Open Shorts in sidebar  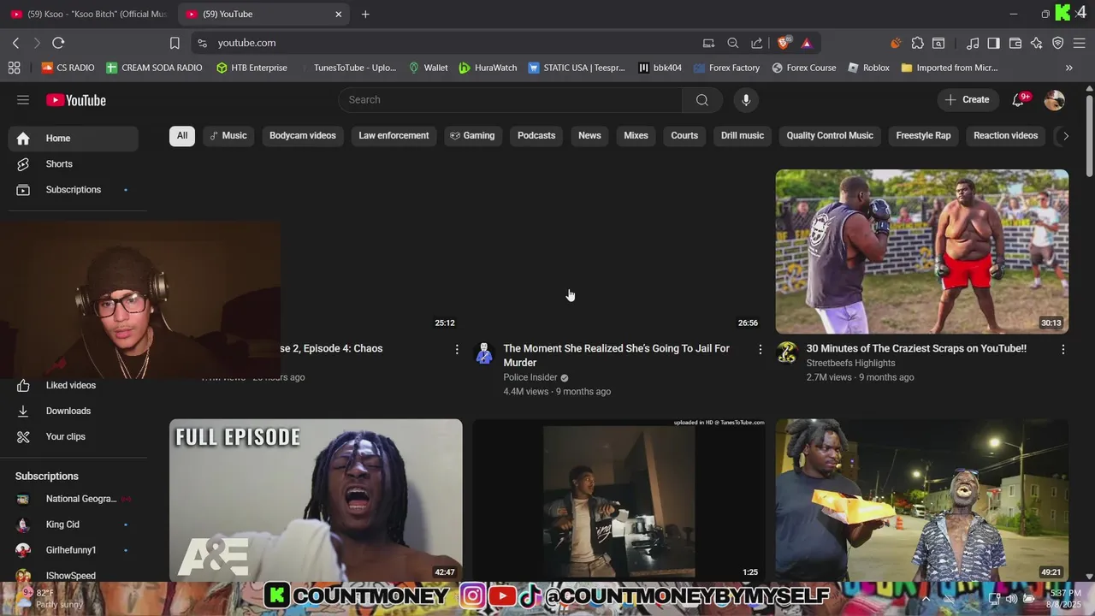click(74, 164)
